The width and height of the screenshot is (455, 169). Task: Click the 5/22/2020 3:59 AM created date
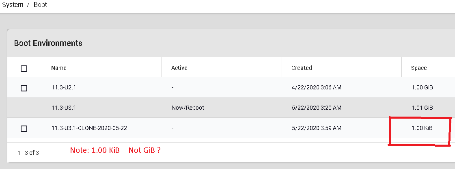[316, 128]
